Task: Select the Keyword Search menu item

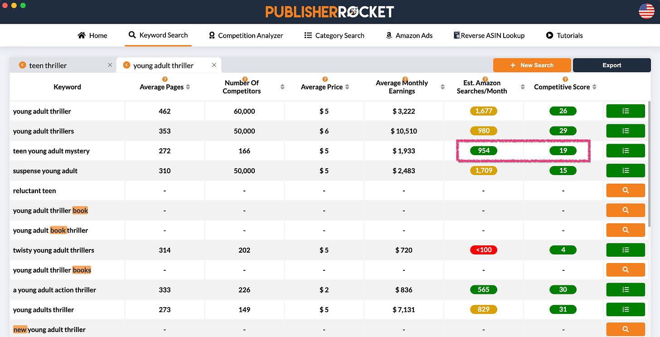Action: tap(158, 35)
